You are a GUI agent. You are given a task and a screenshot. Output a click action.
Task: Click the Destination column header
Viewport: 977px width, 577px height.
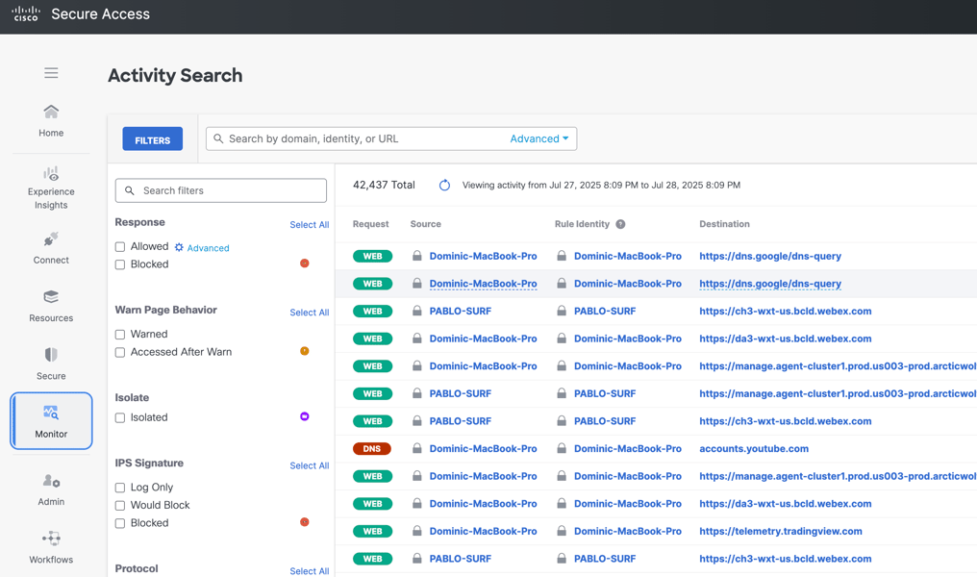click(724, 224)
